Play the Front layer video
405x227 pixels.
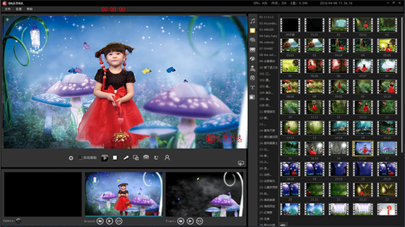[190, 221]
